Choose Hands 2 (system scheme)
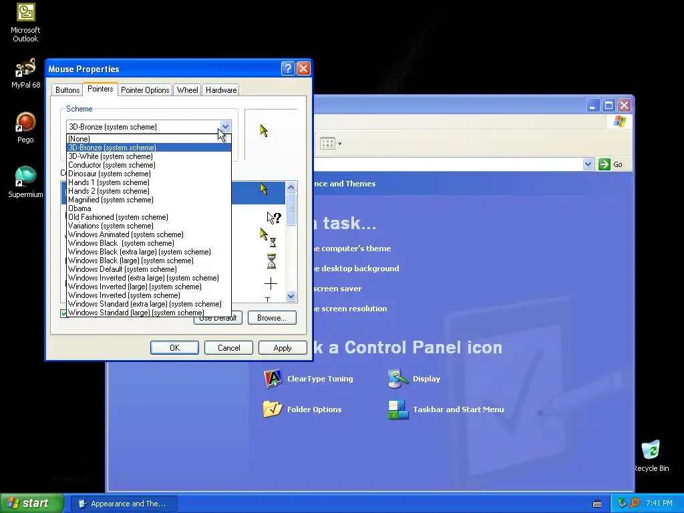Viewport: 684px width, 513px height. 149,191
